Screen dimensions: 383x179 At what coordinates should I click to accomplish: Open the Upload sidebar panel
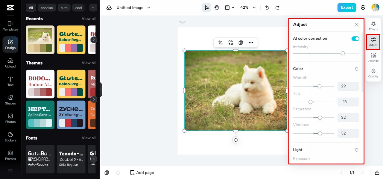10,63
